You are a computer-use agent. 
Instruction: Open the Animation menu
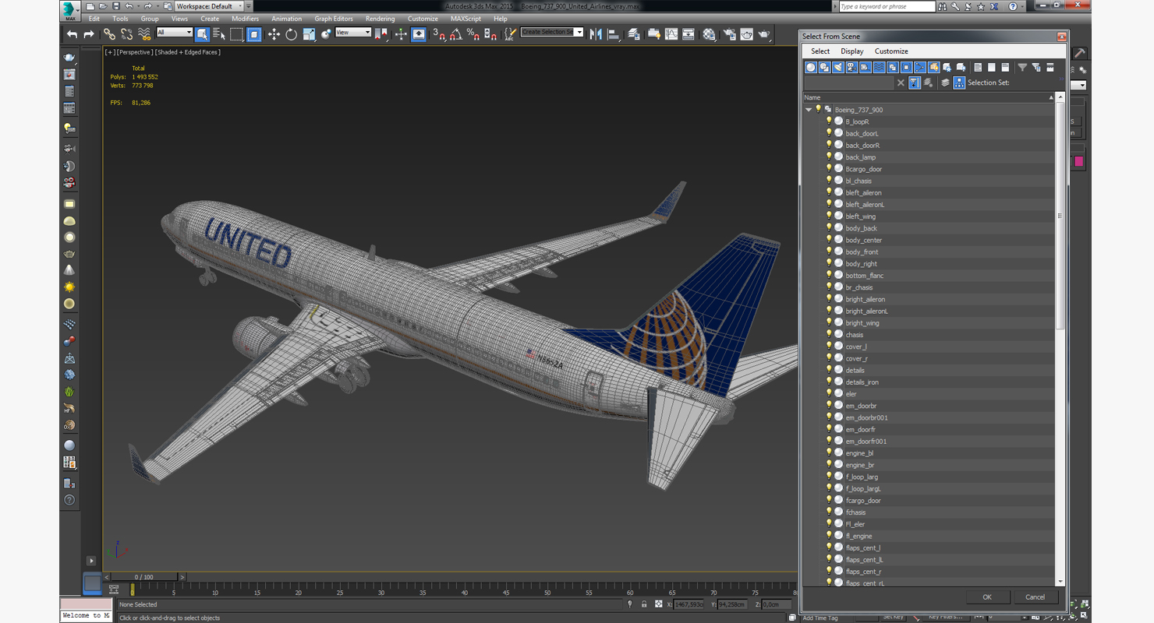click(286, 19)
